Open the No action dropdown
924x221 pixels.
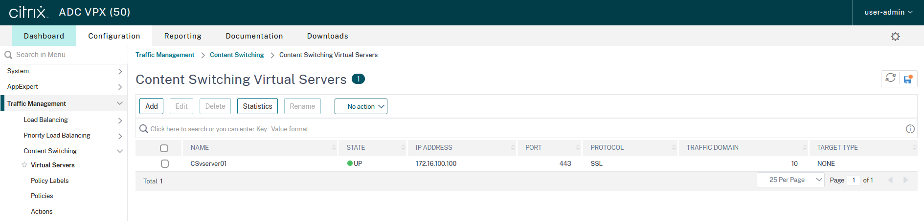pyautogui.click(x=361, y=106)
